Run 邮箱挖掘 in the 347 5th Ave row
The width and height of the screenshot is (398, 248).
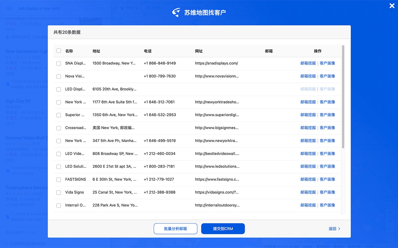308,141
